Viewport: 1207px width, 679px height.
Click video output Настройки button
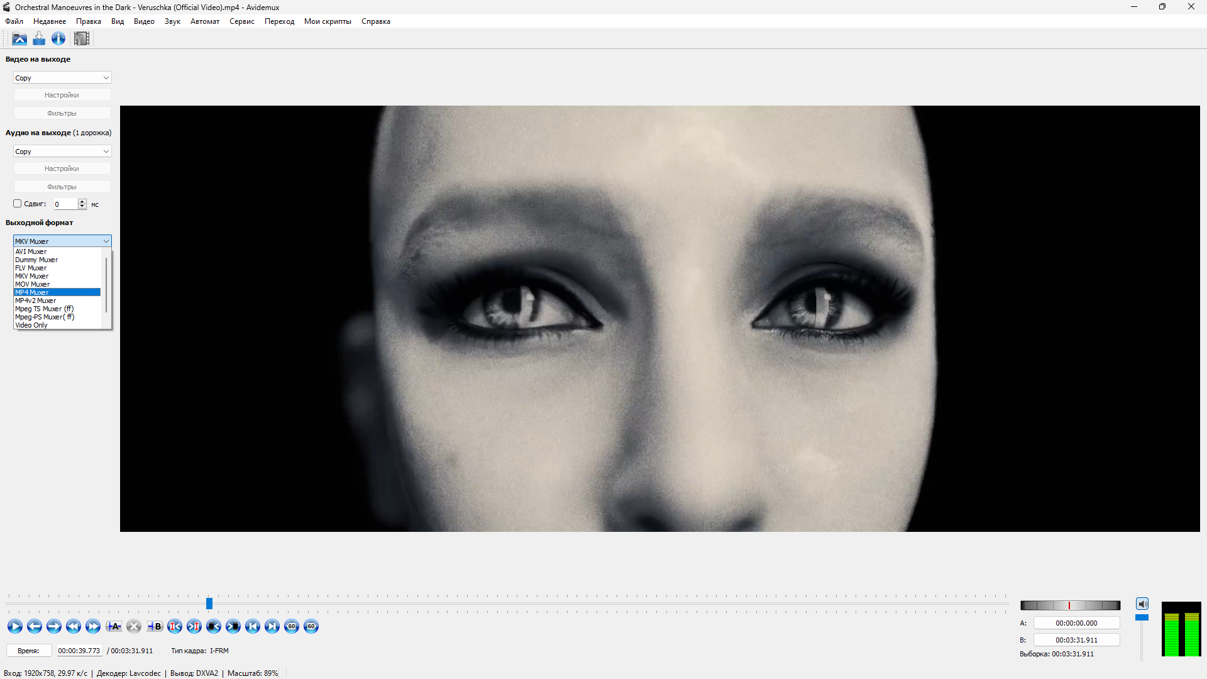[x=62, y=95]
